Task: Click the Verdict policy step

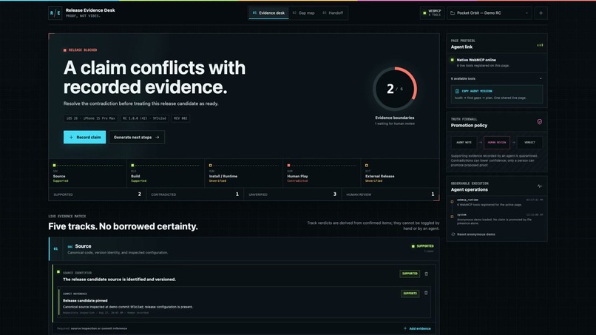Action: click(x=530, y=143)
